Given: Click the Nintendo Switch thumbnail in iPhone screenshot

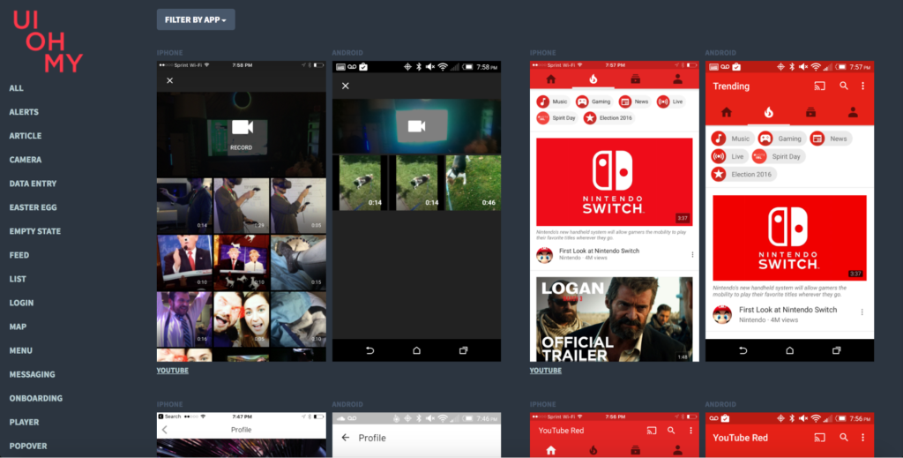Looking at the screenshot, I should point(614,181).
